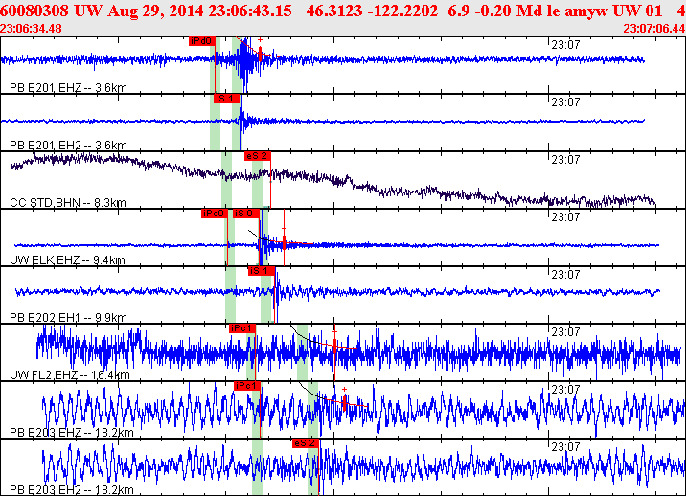Click the start time 23:06:34.48 in header
The width and height of the screenshot is (686, 496).
[31, 29]
